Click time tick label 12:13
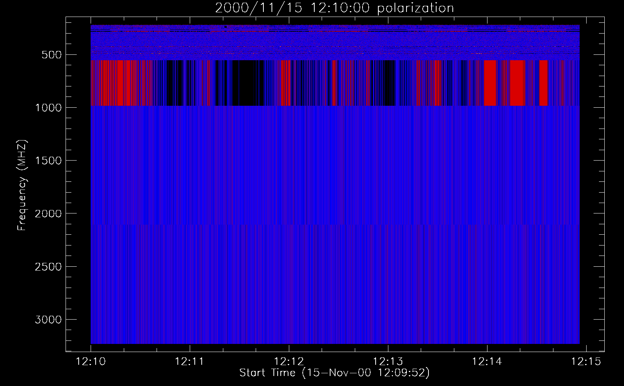The width and height of the screenshot is (624, 386). (x=388, y=362)
